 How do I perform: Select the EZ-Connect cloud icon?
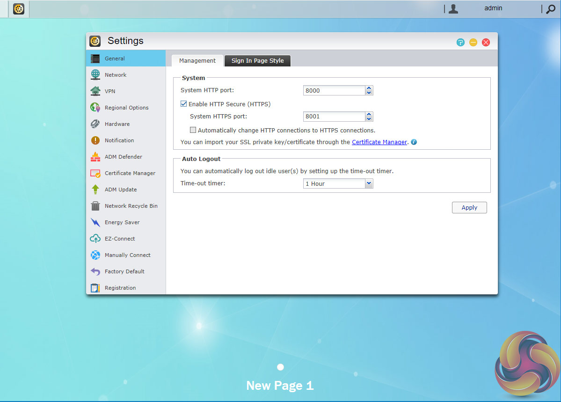click(x=95, y=239)
